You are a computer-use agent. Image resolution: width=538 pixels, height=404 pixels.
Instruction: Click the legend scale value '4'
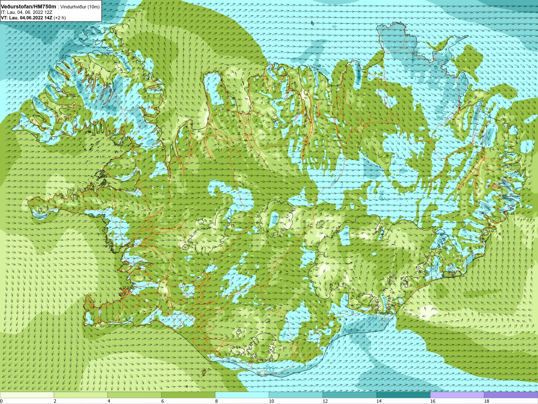109,401
